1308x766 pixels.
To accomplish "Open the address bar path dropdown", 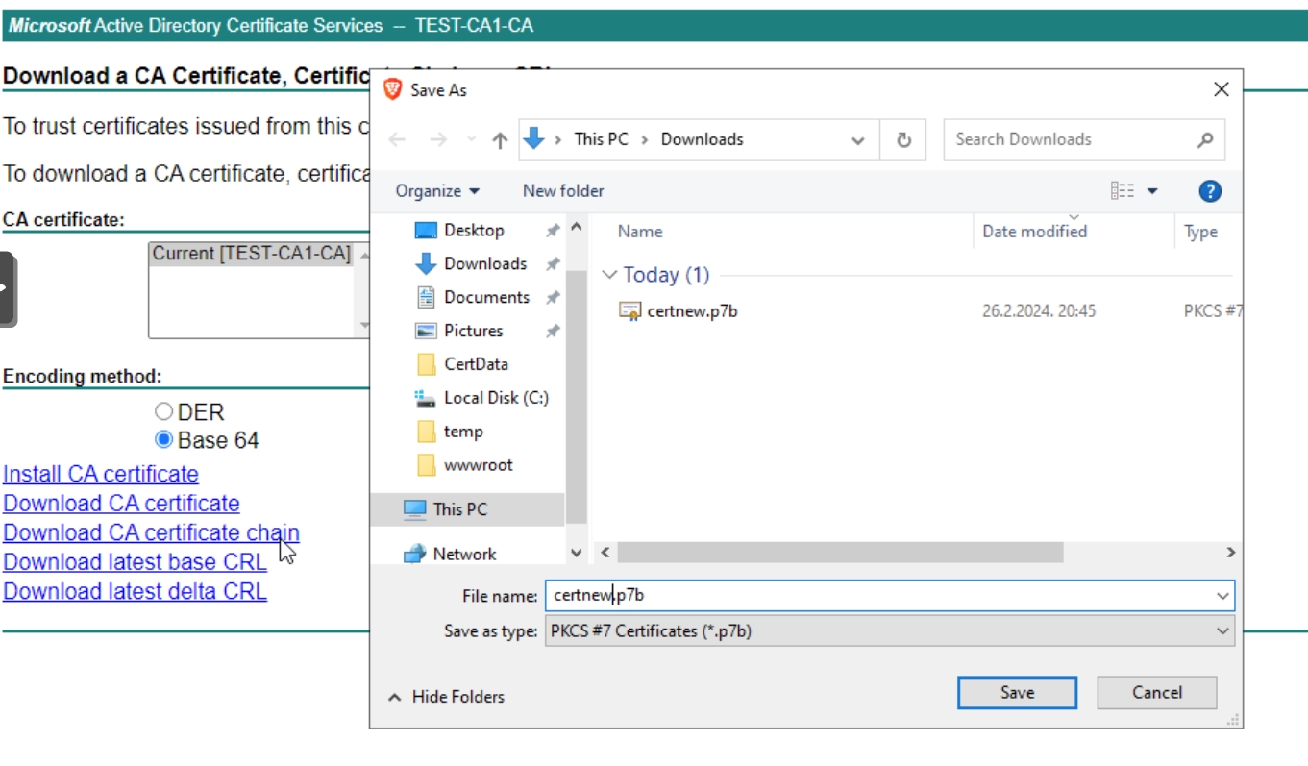I will tap(857, 140).
